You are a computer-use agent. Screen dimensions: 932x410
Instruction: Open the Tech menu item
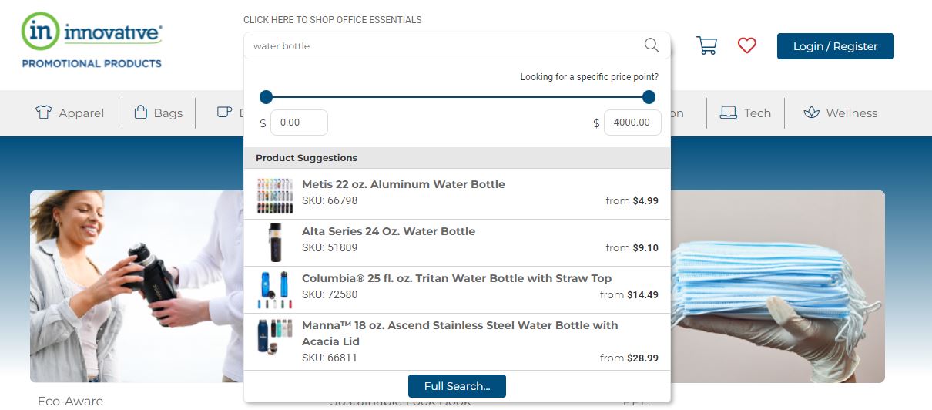tap(757, 113)
